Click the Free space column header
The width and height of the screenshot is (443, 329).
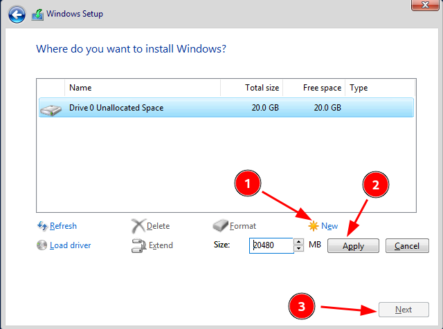314,88
